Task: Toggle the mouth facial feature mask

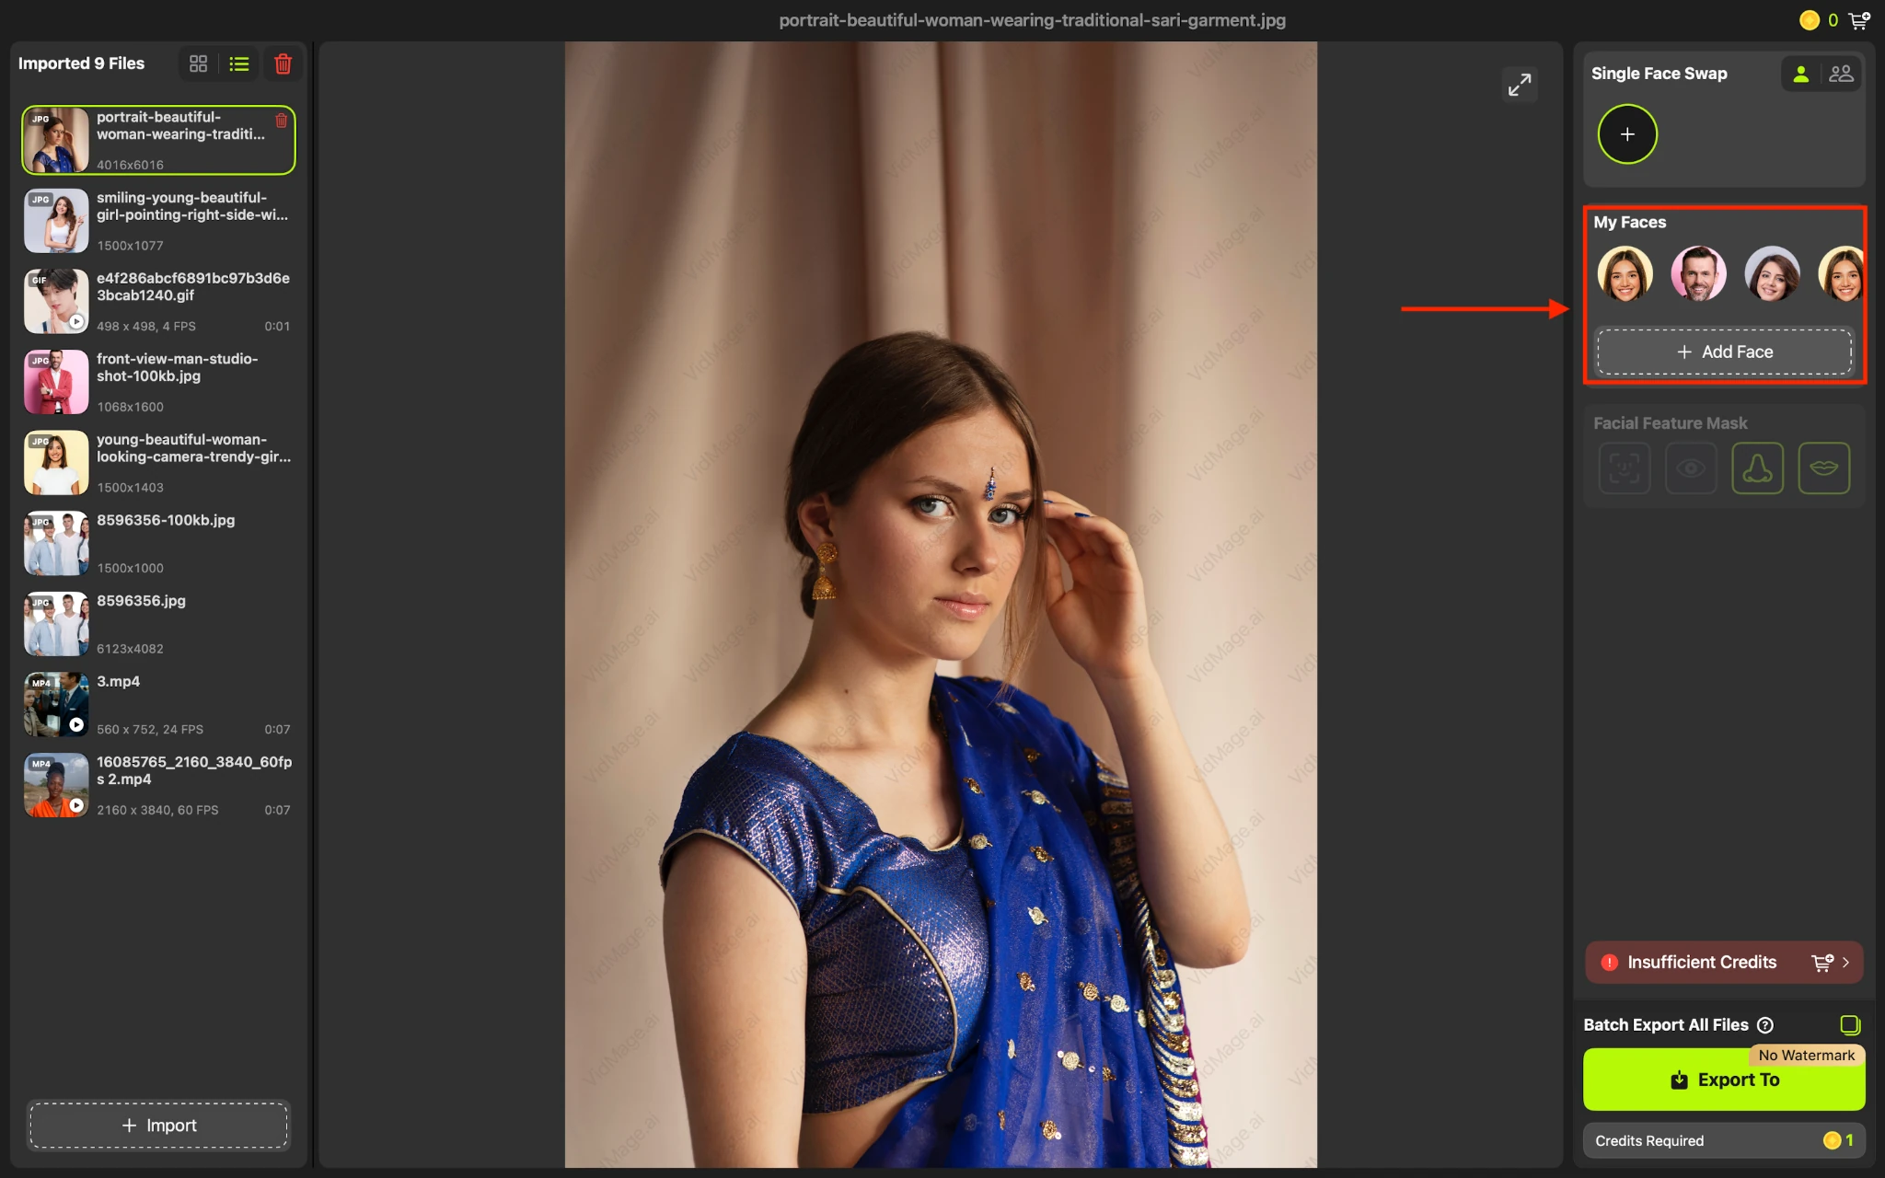Action: click(1823, 468)
